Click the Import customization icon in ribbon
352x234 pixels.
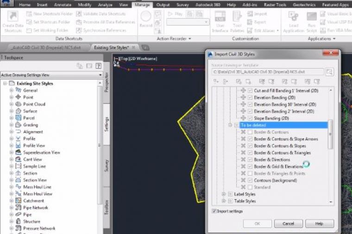pos(250,14)
